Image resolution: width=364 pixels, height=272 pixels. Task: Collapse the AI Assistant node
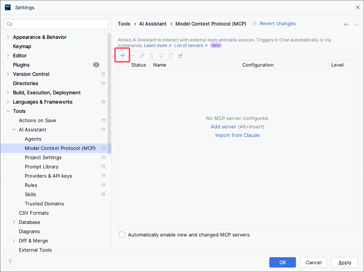tap(14, 130)
